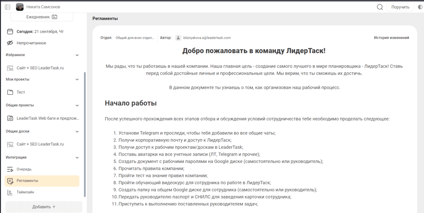This screenshot has height=213, width=424.
Task: Click the calendar icon next to Сегодня
Action: [x=10, y=32]
